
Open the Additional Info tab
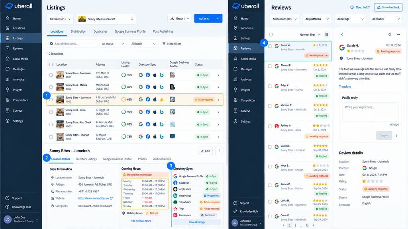coord(162,159)
